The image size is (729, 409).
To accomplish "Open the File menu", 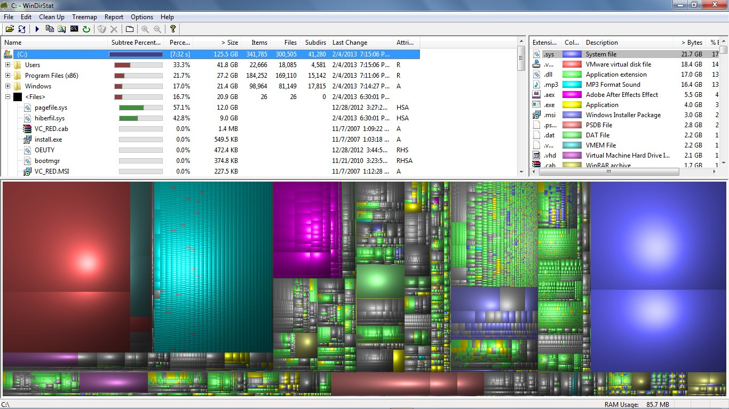I will [x=9, y=17].
